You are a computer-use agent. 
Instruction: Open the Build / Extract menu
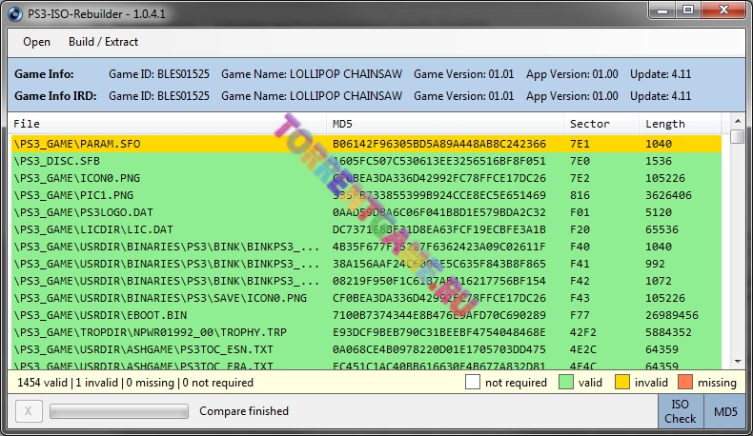pyautogui.click(x=103, y=42)
